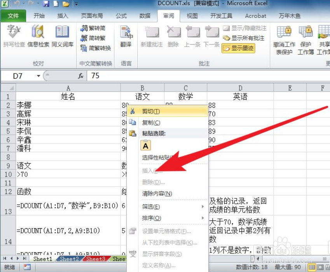The height and width of the screenshot is (272, 330).
Task: Switch to 页面布局 (Page Layout) tab
Action: coord(92,16)
